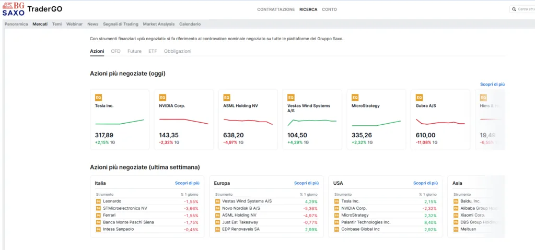Click the EQ icon beside STMicroelectronics NV
535x250 pixels.
[x=98, y=208]
